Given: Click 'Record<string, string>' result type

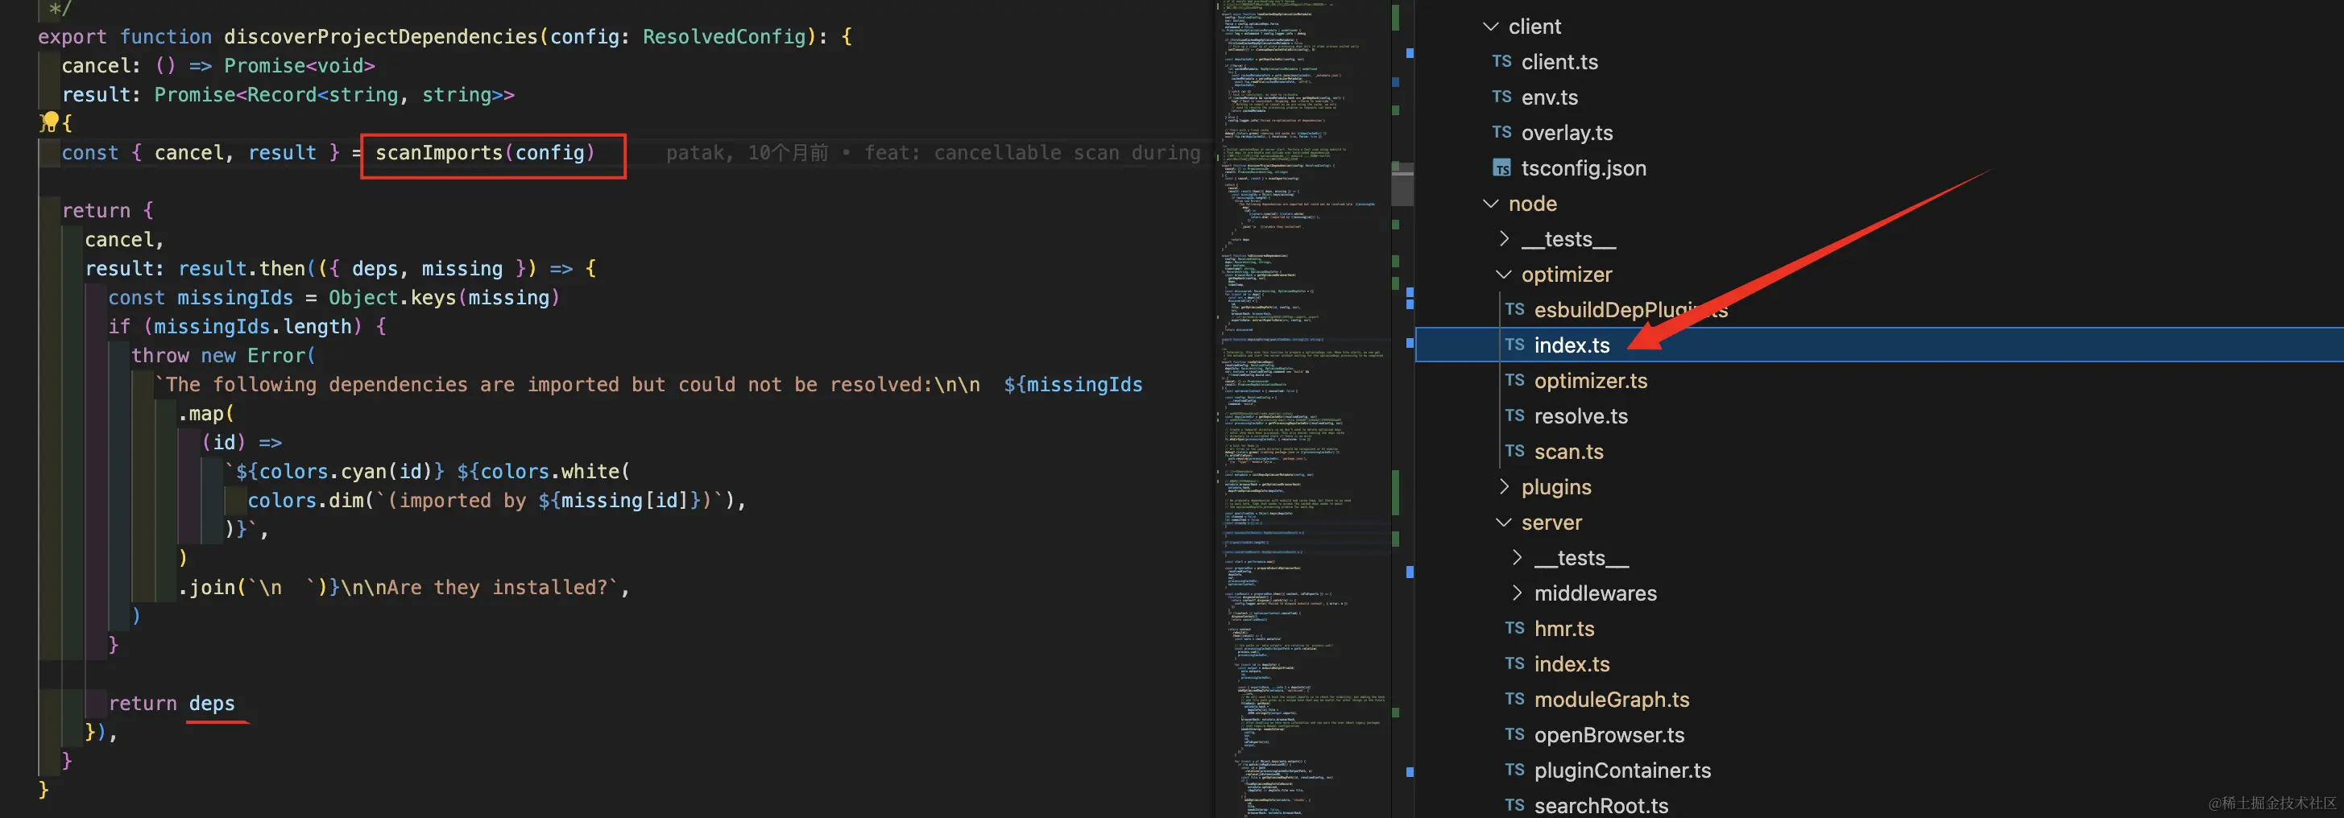Looking at the screenshot, I should coord(375,96).
